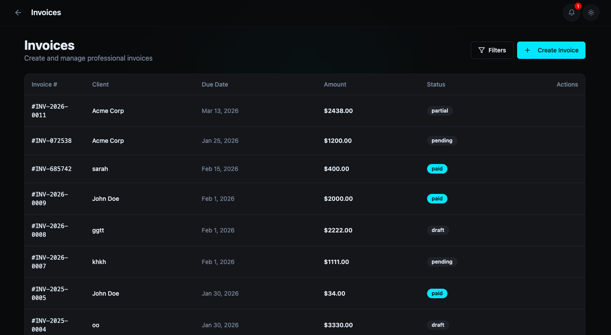Image resolution: width=611 pixels, height=335 pixels.
Task: Open the notifications bell
Action: click(571, 13)
